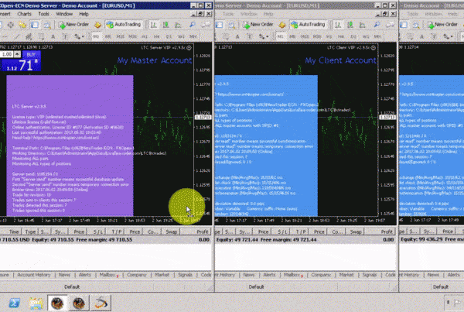
Task: Open Window menu in Master window
Action: tap(64, 14)
